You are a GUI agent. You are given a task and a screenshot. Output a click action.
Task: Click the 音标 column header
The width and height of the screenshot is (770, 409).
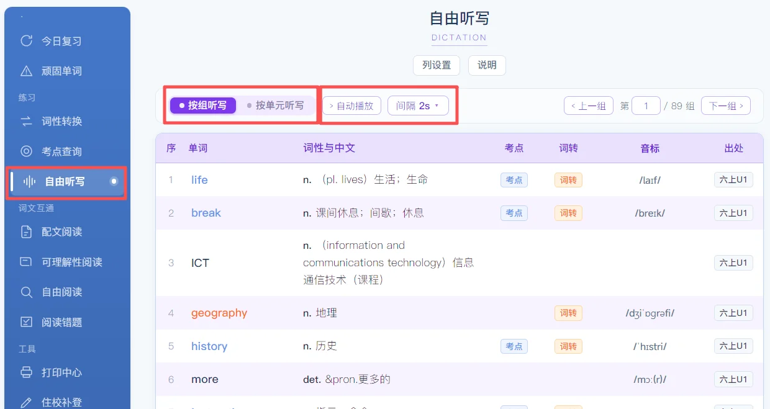(650, 148)
